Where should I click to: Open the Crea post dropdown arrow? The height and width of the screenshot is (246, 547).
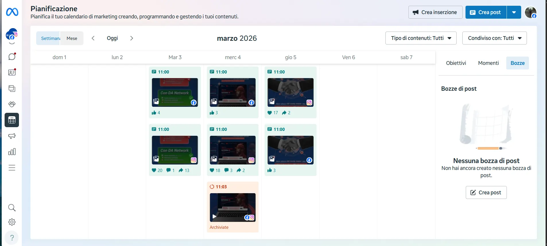tap(514, 12)
